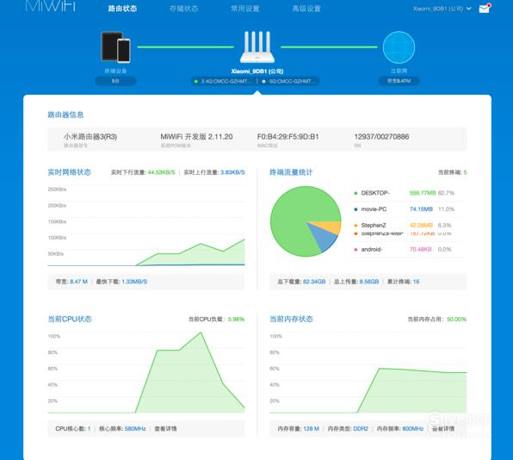Click the StephenZ device row
This screenshot has height=460, width=513.
tap(408, 225)
